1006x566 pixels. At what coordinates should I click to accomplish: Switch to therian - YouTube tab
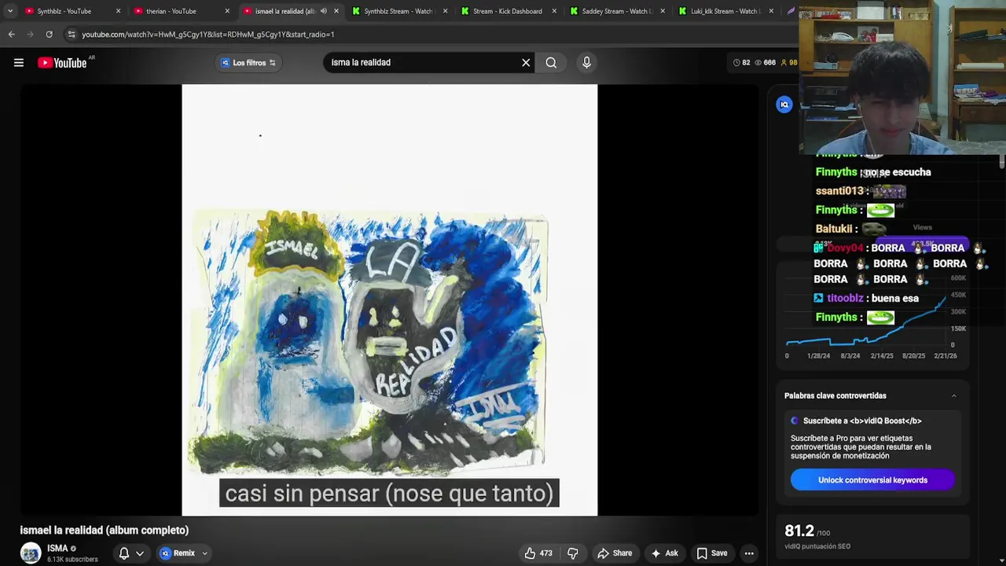pyautogui.click(x=179, y=11)
